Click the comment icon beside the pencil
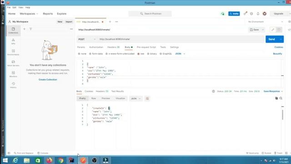 (x=279, y=30)
